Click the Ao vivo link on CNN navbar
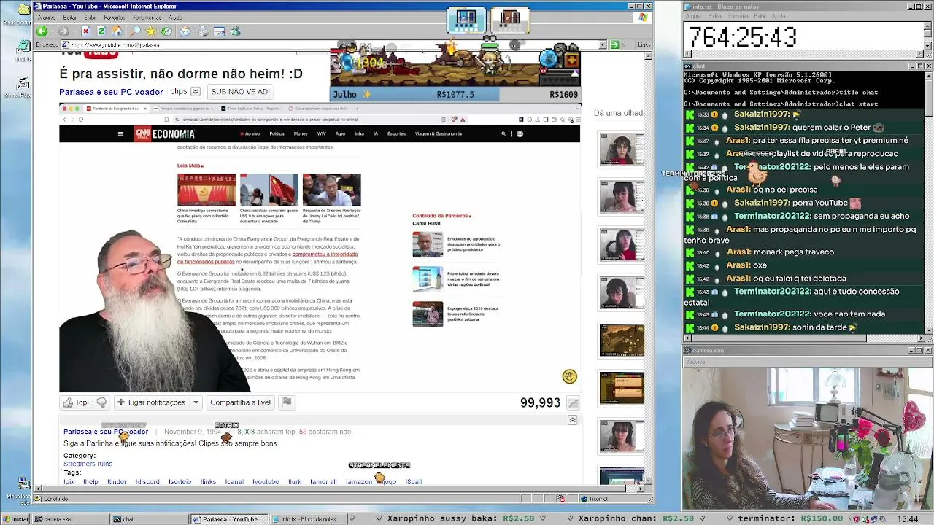 [250, 134]
